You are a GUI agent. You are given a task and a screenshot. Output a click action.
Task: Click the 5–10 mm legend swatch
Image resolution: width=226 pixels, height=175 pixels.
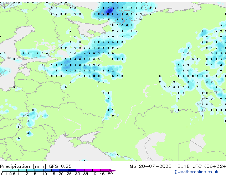tap(39, 170)
